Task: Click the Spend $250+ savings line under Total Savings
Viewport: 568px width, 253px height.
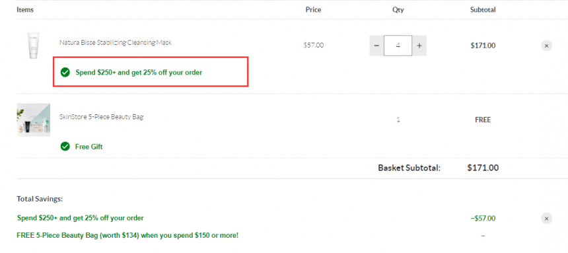Action: point(81,218)
